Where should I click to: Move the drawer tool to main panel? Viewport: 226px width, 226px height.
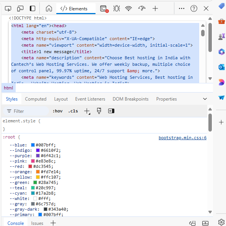coord(193,223)
